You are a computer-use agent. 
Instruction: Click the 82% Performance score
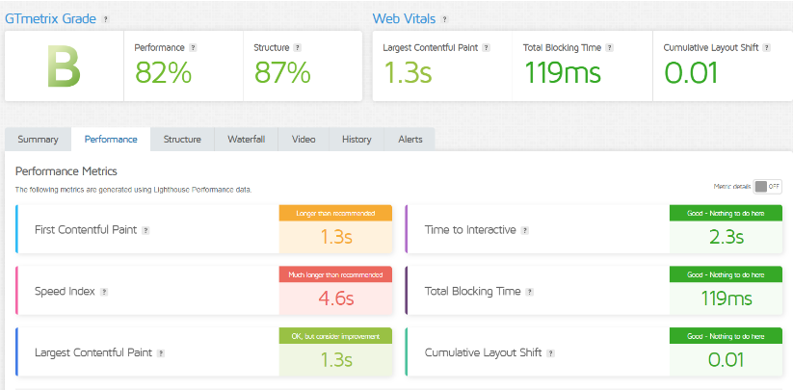(164, 72)
